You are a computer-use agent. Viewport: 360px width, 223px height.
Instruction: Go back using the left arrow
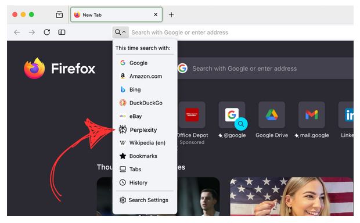pos(17,32)
